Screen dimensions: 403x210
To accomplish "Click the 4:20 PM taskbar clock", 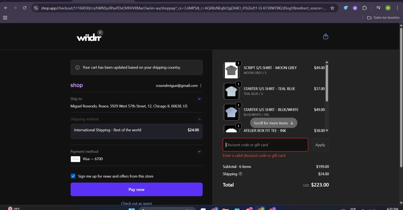I will coord(392,208).
